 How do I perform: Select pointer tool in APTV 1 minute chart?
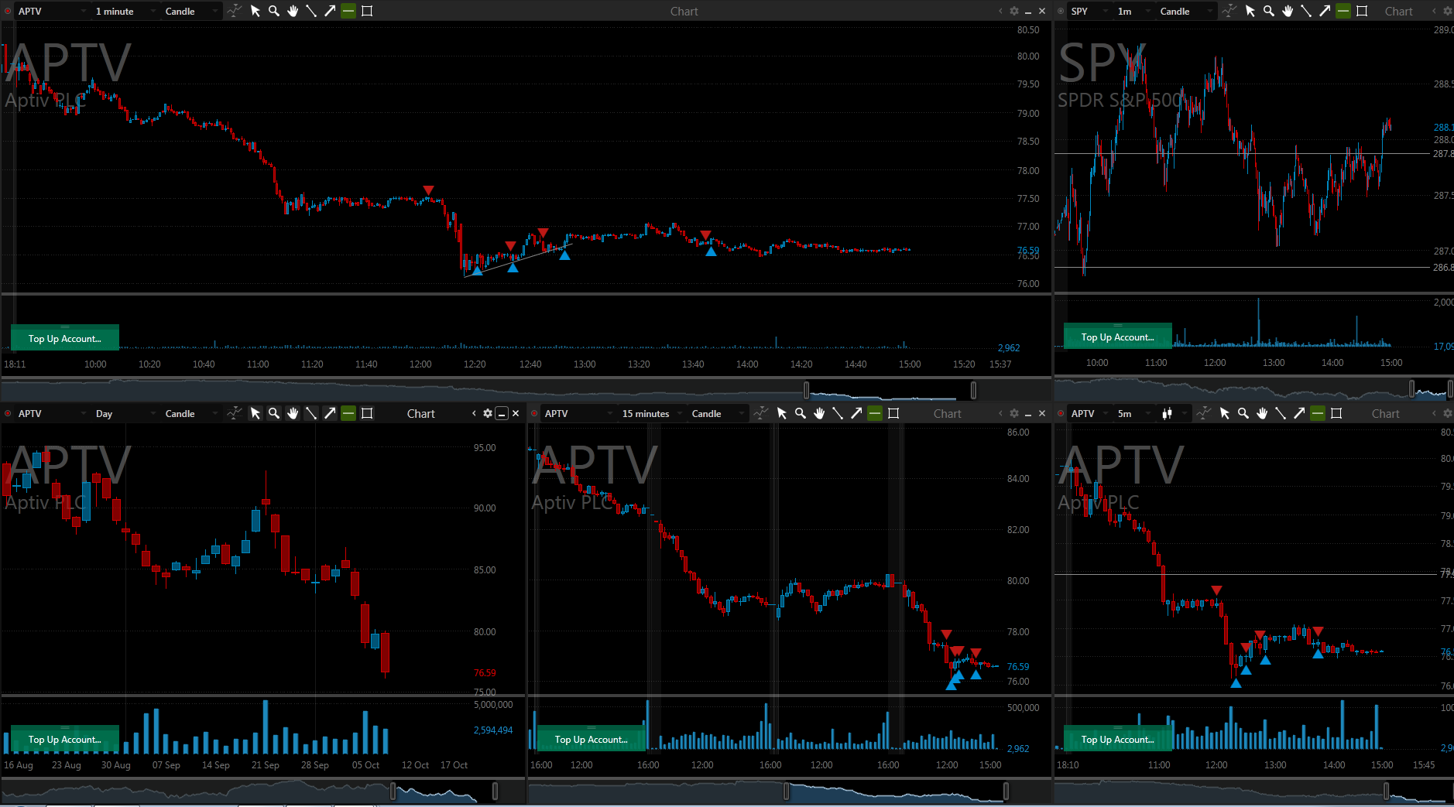(x=255, y=11)
